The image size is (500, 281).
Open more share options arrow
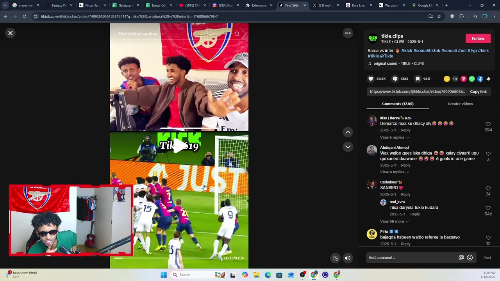click(x=488, y=79)
